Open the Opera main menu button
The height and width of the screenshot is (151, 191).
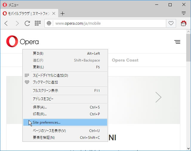coord(10,5)
